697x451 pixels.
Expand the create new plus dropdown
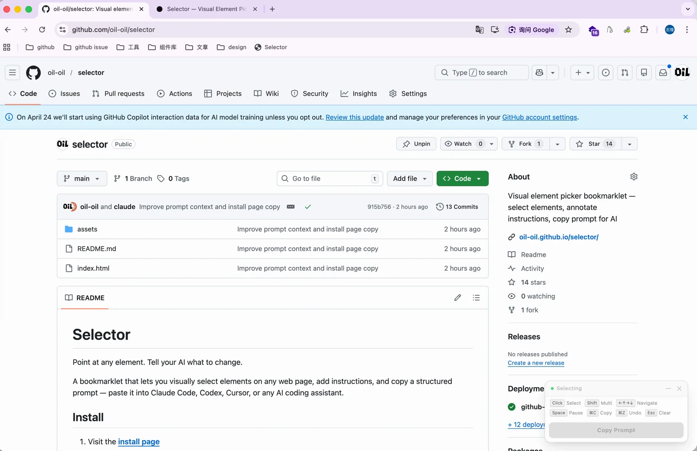[x=582, y=73]
